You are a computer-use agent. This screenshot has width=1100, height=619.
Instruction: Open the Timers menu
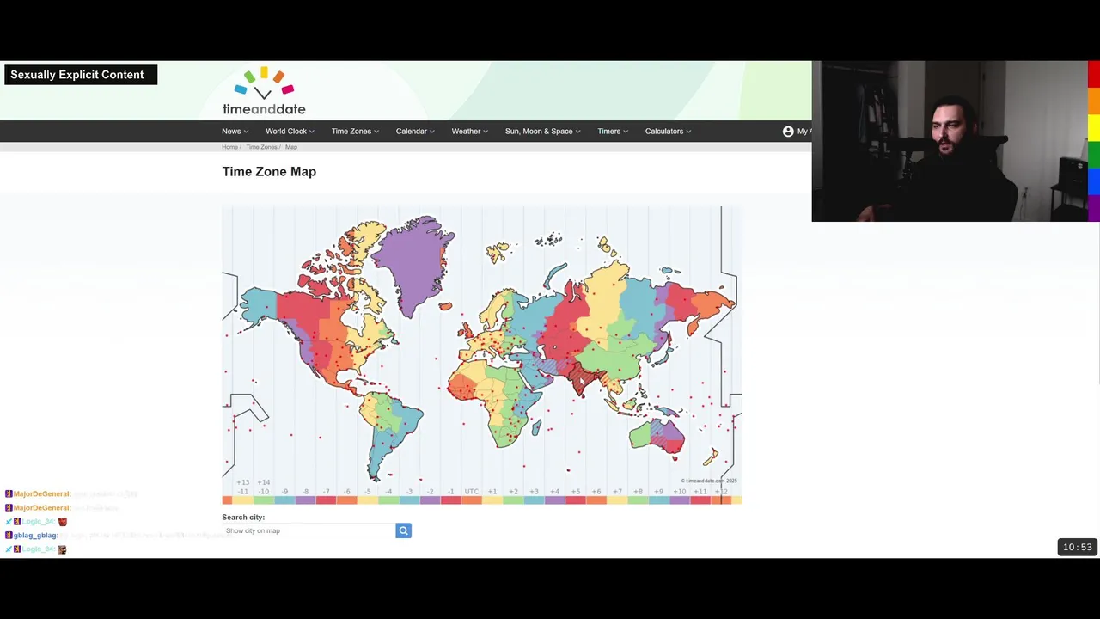(x=613, y=132)
